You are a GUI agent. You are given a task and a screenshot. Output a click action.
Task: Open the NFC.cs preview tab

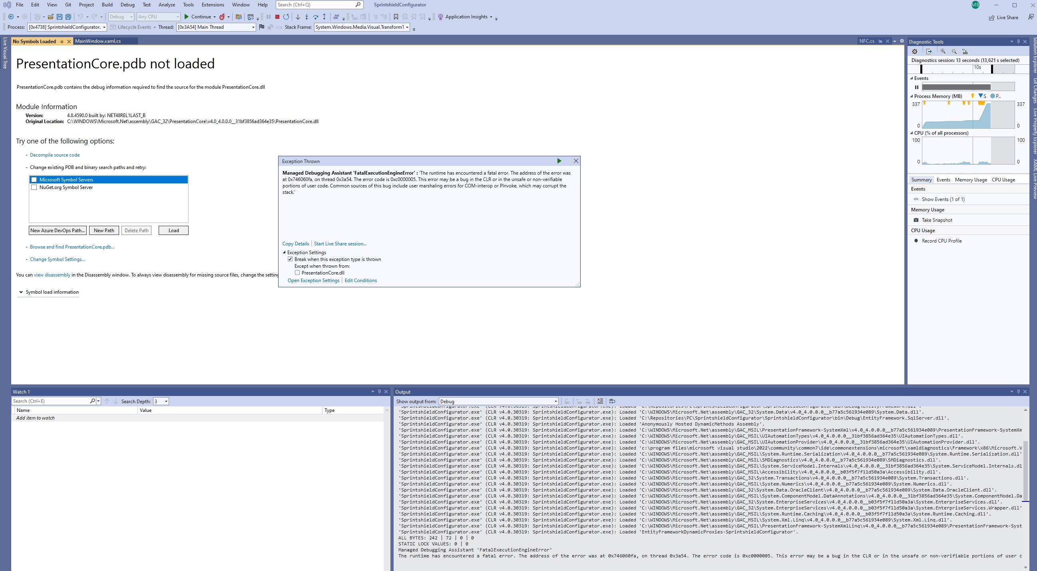867,41
